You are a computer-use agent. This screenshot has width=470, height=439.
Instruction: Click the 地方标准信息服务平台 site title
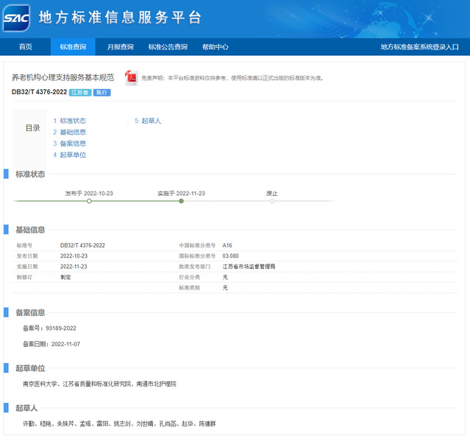pyautogui.click(x=119, y=18)
